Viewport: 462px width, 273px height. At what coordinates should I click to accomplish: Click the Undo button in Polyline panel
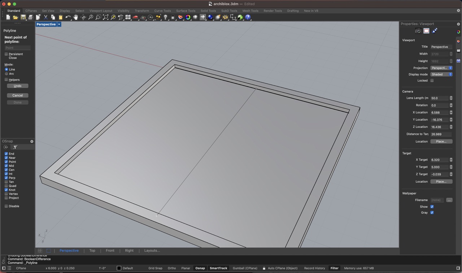coord(17,86)
